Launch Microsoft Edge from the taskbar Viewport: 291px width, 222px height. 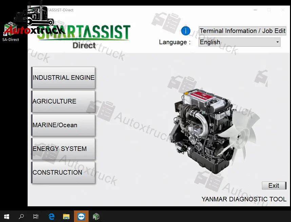pyautogui.click(x=51, y=216)
